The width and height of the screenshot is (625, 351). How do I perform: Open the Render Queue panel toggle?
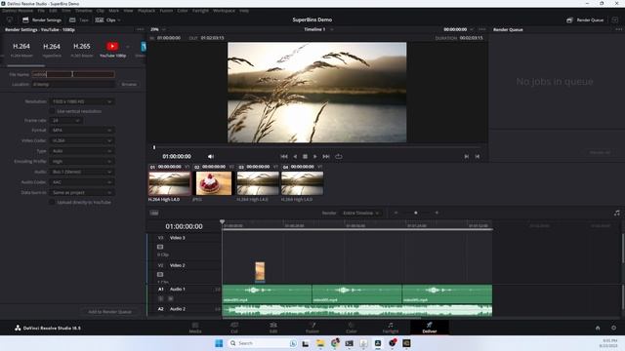click(585, 19)
